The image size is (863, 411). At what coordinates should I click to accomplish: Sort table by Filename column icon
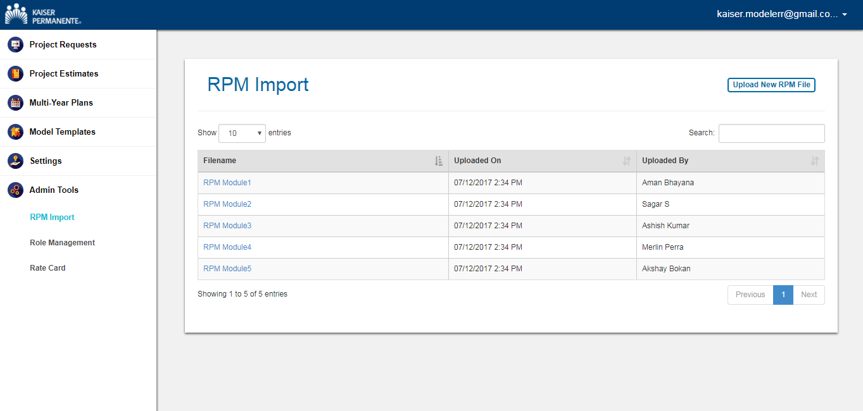(439, 161)
